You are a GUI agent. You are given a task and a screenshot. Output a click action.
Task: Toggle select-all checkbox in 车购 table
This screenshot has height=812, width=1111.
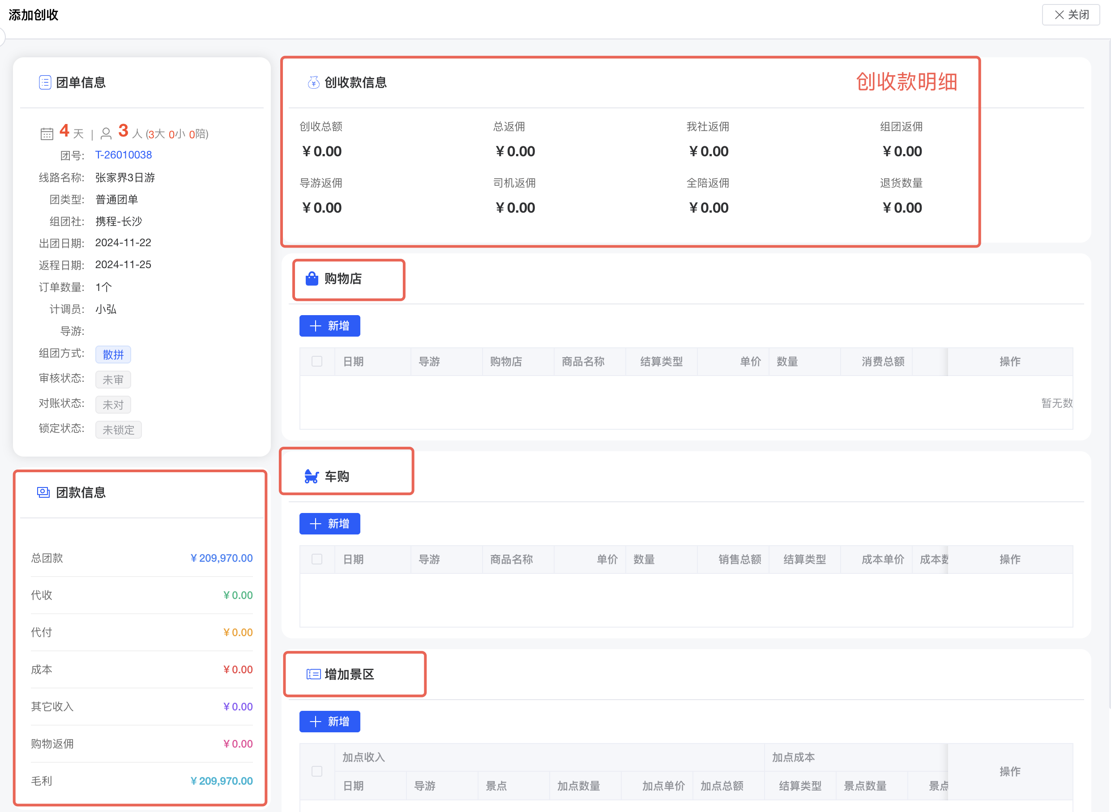(x=317, y=560)
